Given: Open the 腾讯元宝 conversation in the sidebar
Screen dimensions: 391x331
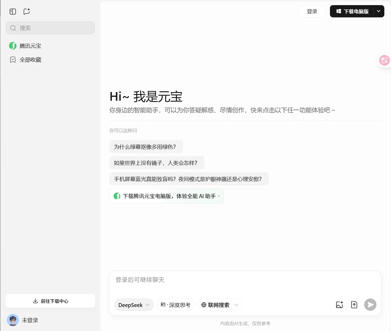Looking at the screenshot, I should click(50, 46).
